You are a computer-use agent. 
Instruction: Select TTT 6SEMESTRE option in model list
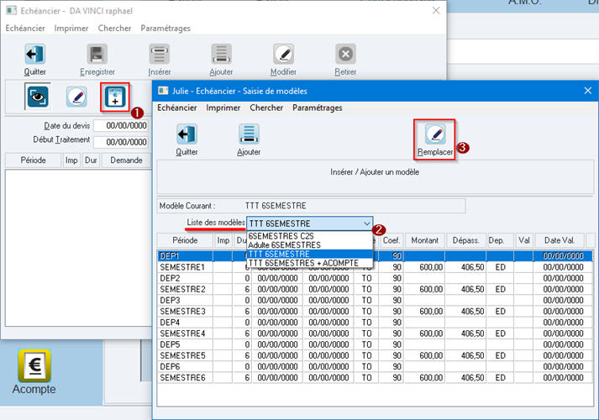point(310,254)
